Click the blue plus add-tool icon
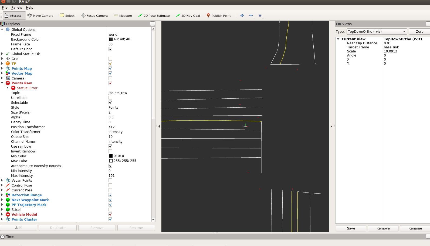This screenshot has height=246, width=430. 242,15
